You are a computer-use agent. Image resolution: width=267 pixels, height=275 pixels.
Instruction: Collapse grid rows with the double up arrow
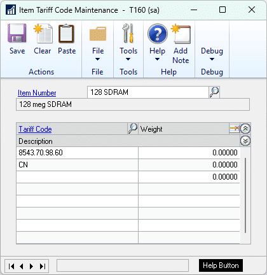pyautogui.click(x=245, y=129)
